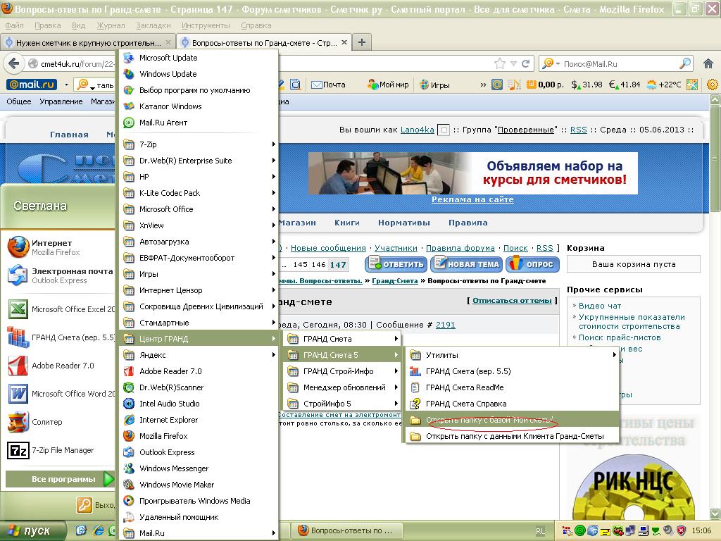Click ОПРОС button

[x=532, y=264]
